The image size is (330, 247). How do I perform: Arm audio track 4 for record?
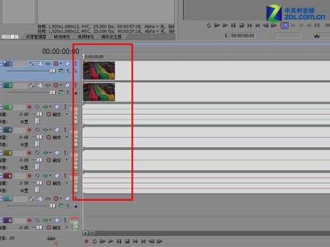29,130
